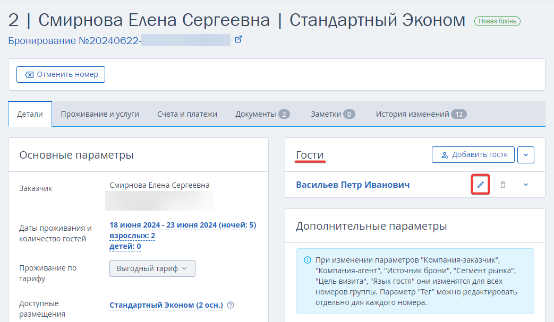Click the help question mark near Стандартный Эконом

coord(231,305)
